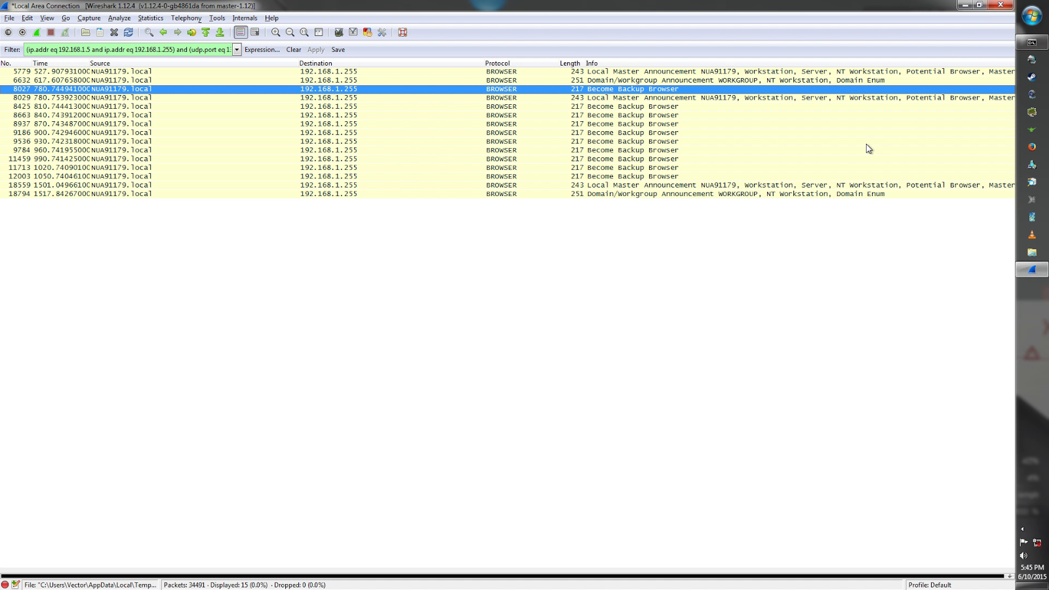Jump to the first packet
Viewport: 1049px width, 590px height.
point(206,32)
